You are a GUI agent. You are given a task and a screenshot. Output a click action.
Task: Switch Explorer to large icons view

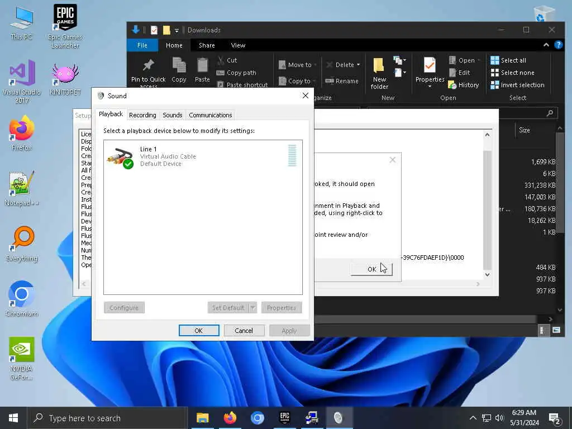click(x=556, y=330)
